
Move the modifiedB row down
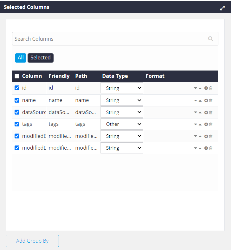tap(196, 136)
